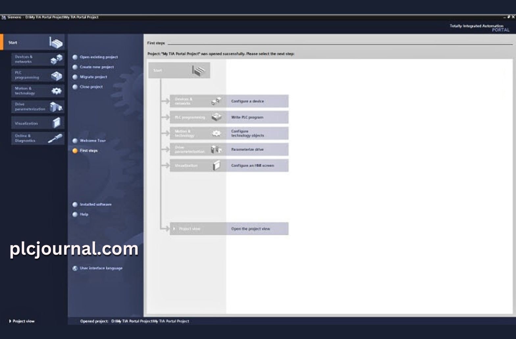The width and height of the screenshot is (516, 339).
Task: Click the Motion & technology gear icon in sidebar
Action: click(x=57, y=91)
